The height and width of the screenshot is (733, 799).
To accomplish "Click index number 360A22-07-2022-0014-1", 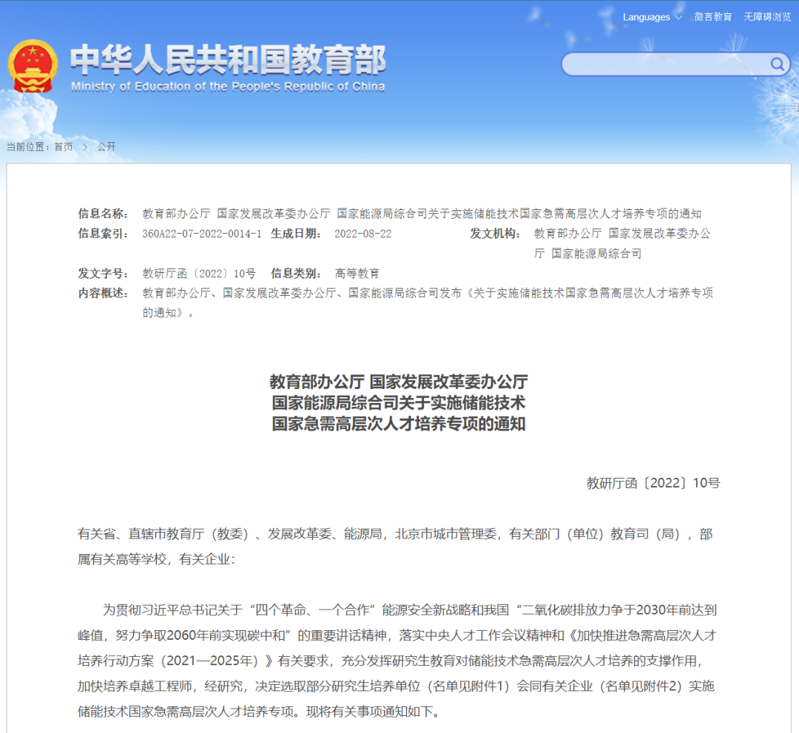I will click(202, 234).
